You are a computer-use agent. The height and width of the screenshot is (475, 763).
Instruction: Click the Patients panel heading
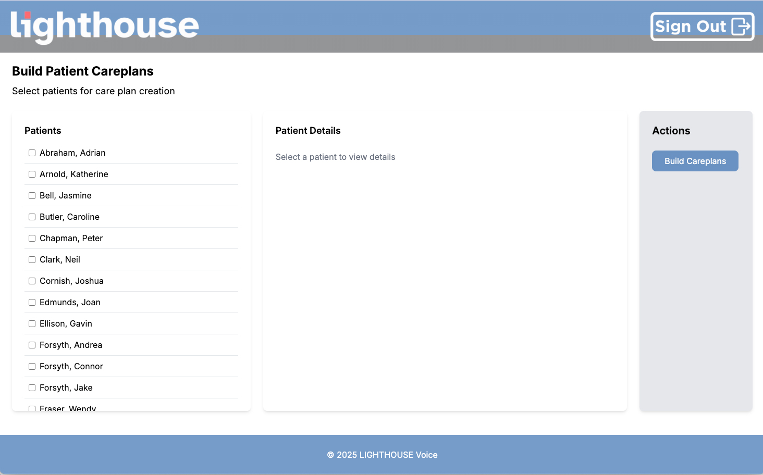coord(43,130)
